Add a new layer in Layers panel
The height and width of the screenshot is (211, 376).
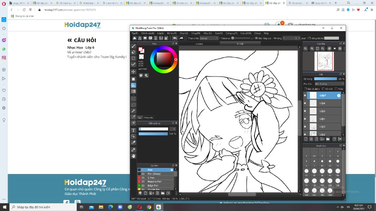[x=306, y=139]
